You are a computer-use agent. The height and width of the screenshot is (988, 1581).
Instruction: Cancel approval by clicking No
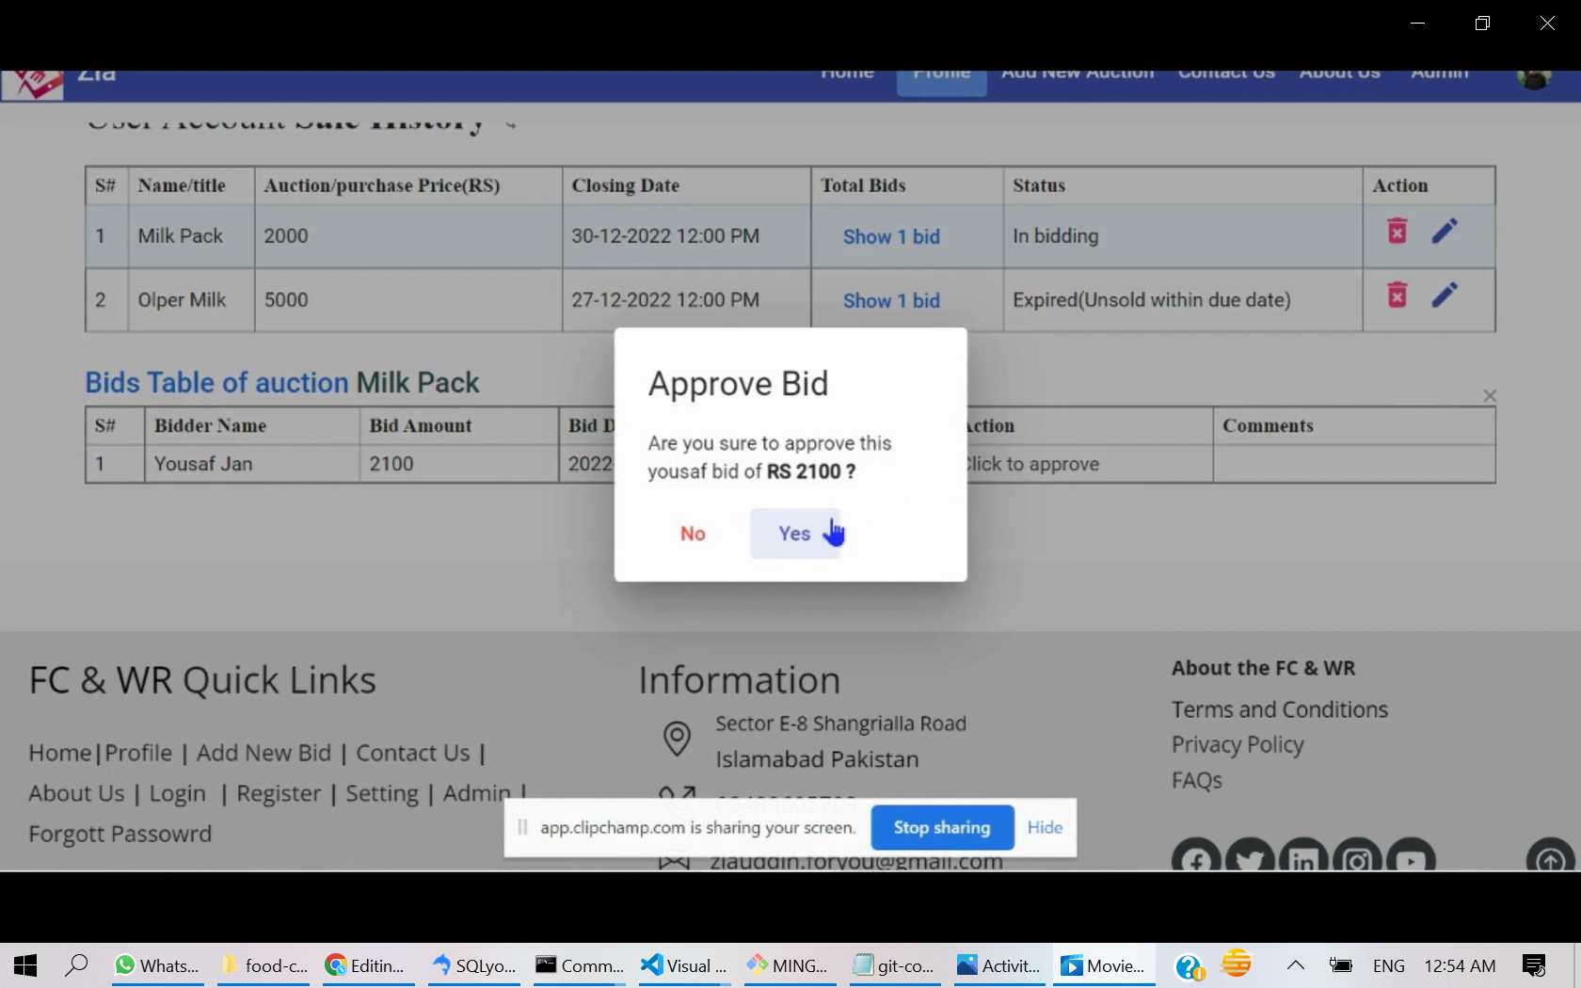click(693, 534)
